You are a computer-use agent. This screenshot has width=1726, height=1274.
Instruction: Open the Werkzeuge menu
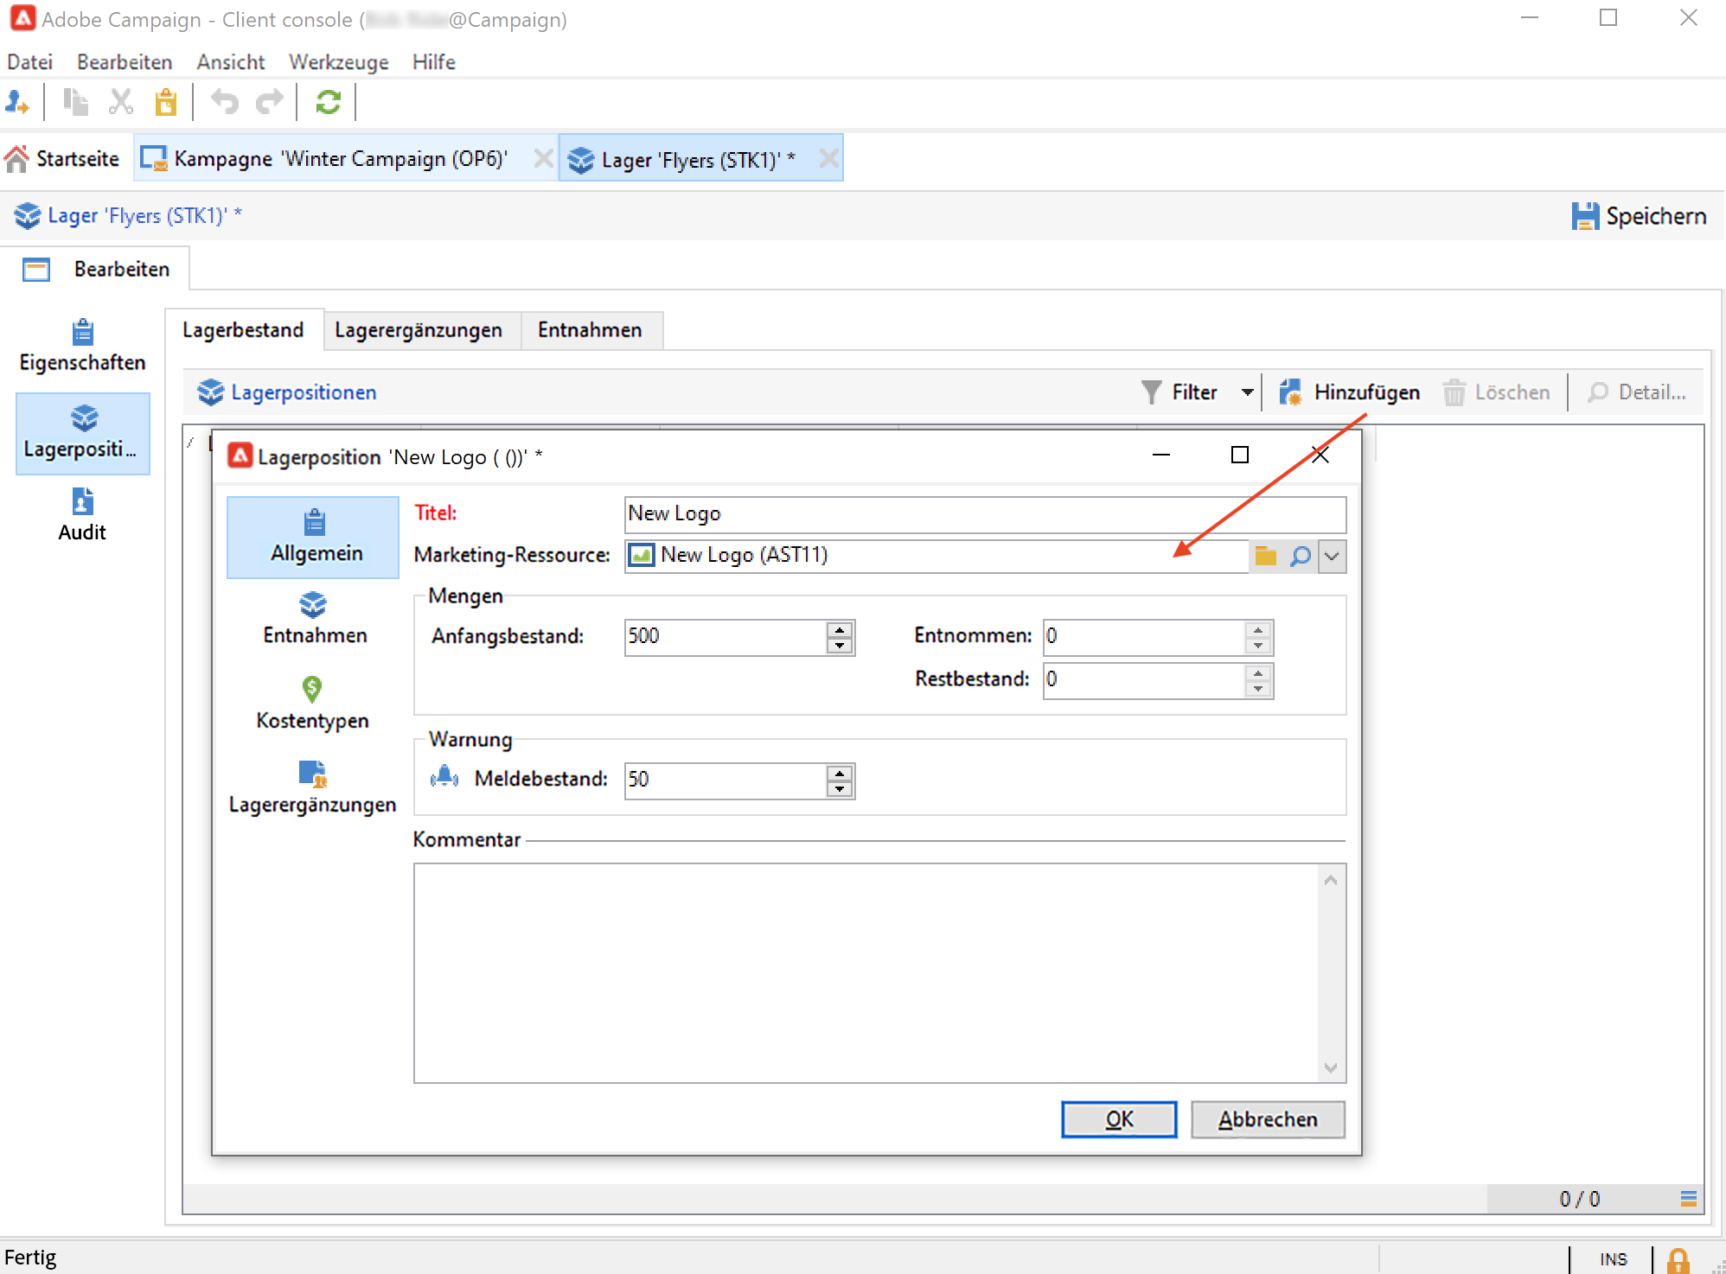[x=338, y=62]
